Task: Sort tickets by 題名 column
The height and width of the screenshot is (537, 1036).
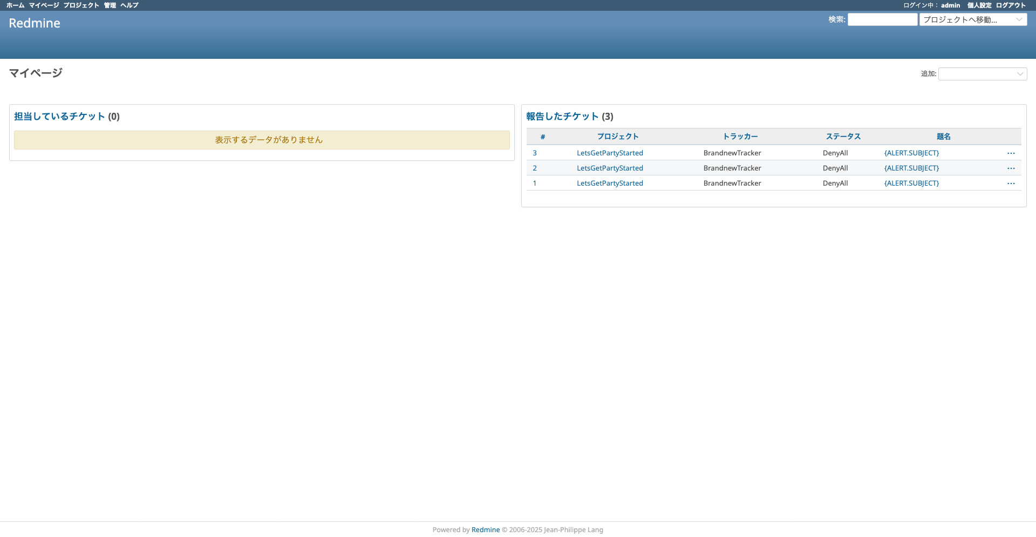Action: click(944, 137)
